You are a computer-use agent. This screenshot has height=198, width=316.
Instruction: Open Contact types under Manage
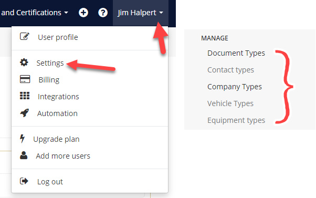pyautogui.click(x=230, y=70)
